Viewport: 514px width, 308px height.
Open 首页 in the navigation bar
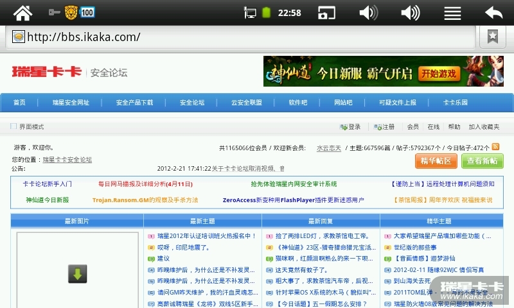19,103
